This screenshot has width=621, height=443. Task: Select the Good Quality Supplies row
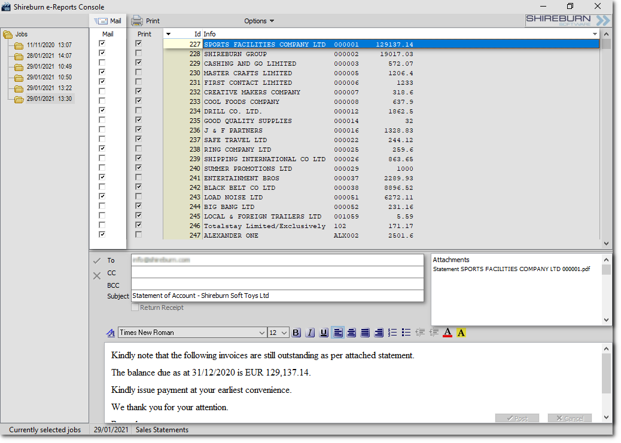(381, 121)
